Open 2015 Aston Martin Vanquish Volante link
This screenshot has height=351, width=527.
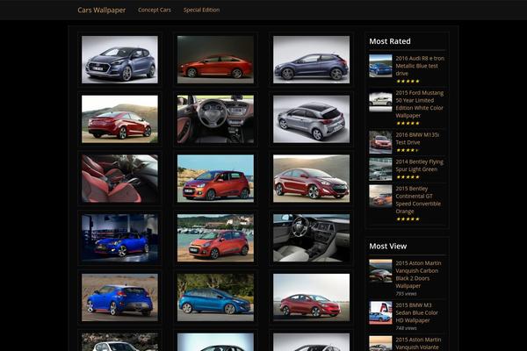point(418,343)
